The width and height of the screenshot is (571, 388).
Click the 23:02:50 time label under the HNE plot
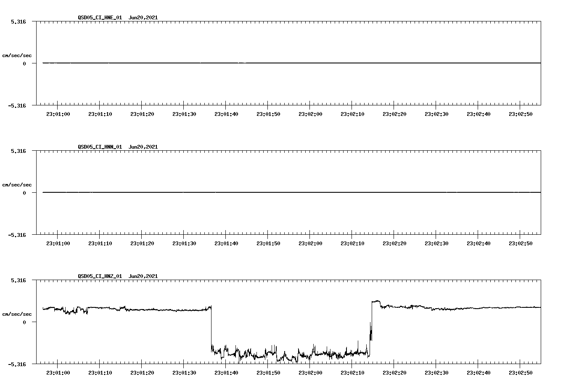coord(521,114)
